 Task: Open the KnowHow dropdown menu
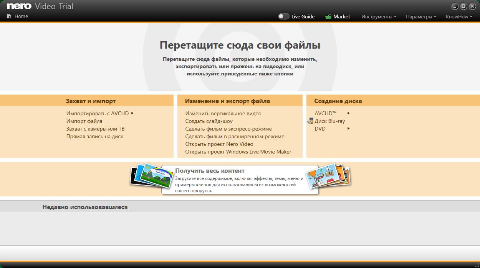tap(459, 16)
